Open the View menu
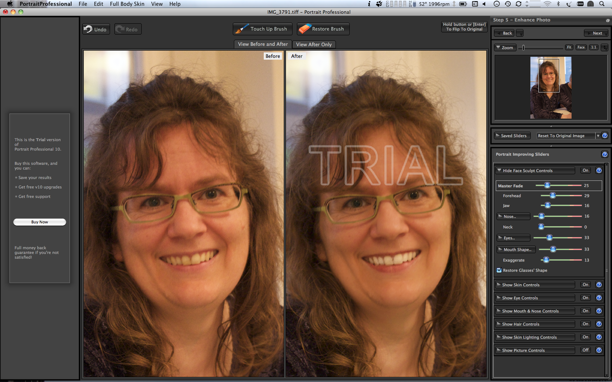This screenshot has height=382, width=612. [x=157, y=4]
